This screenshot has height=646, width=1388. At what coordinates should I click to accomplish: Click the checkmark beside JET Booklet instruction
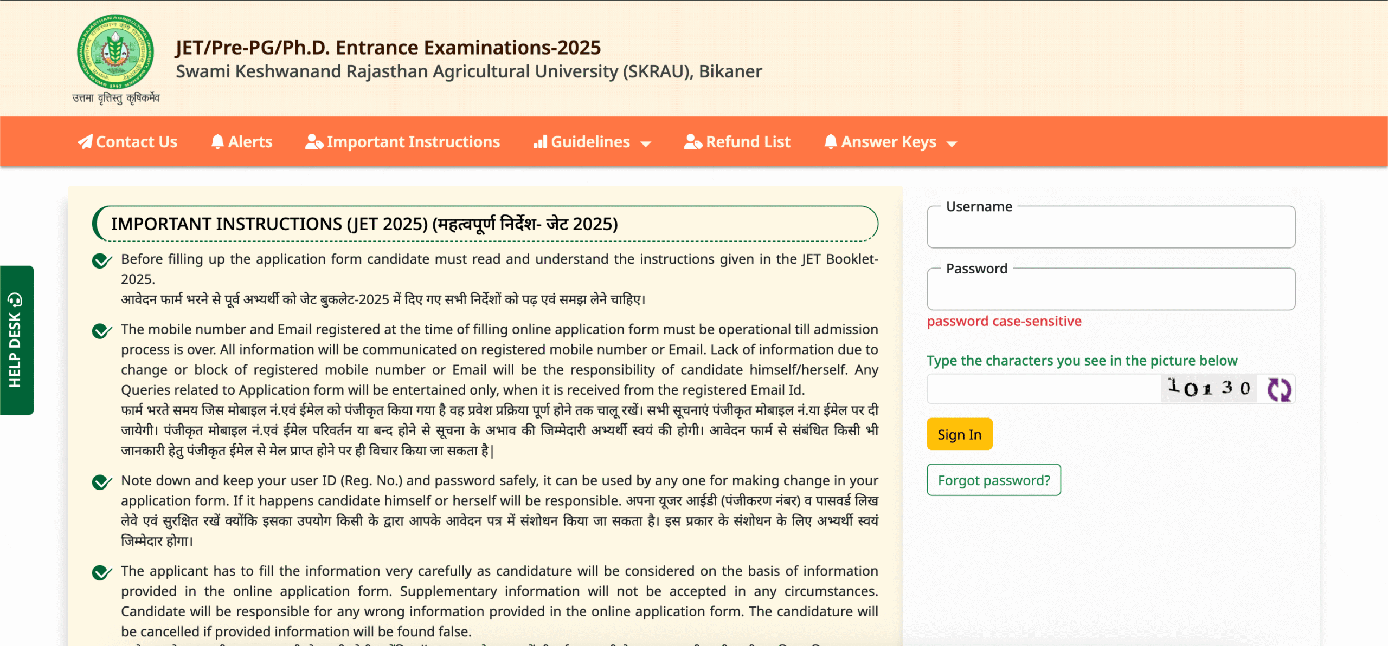pos(102,260)
